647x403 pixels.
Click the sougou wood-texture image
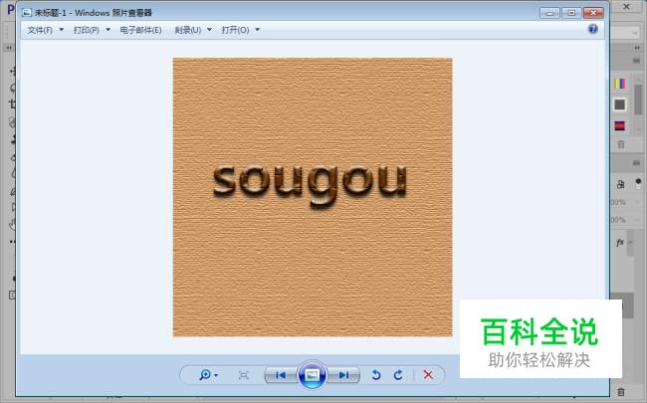[x=313, y=197]
